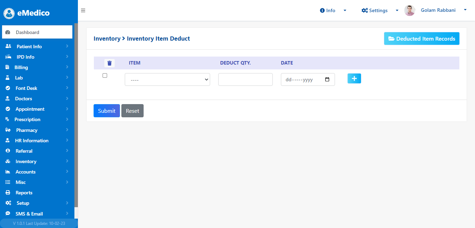Click the Lab flask icon in the sidebar

[x=8, y=78]
